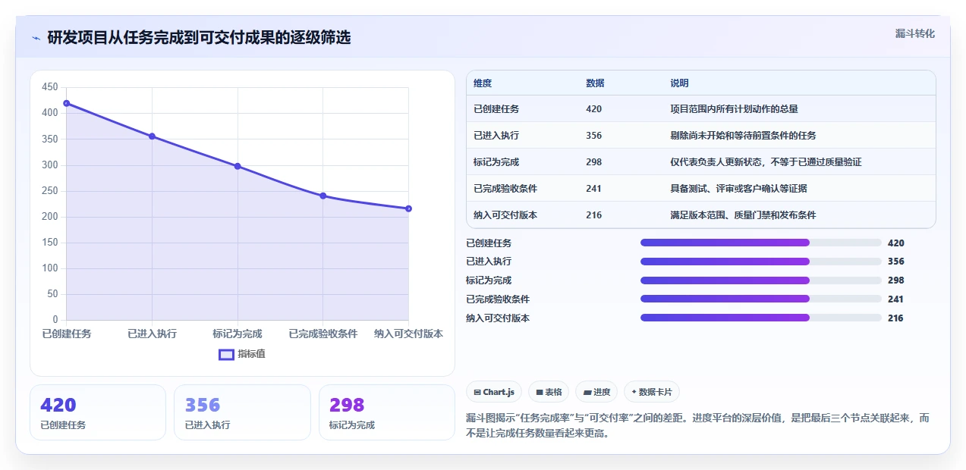The image size is (966, 470).
Task: Click the chart data point above 已创建任务
Action: [67, 103]
